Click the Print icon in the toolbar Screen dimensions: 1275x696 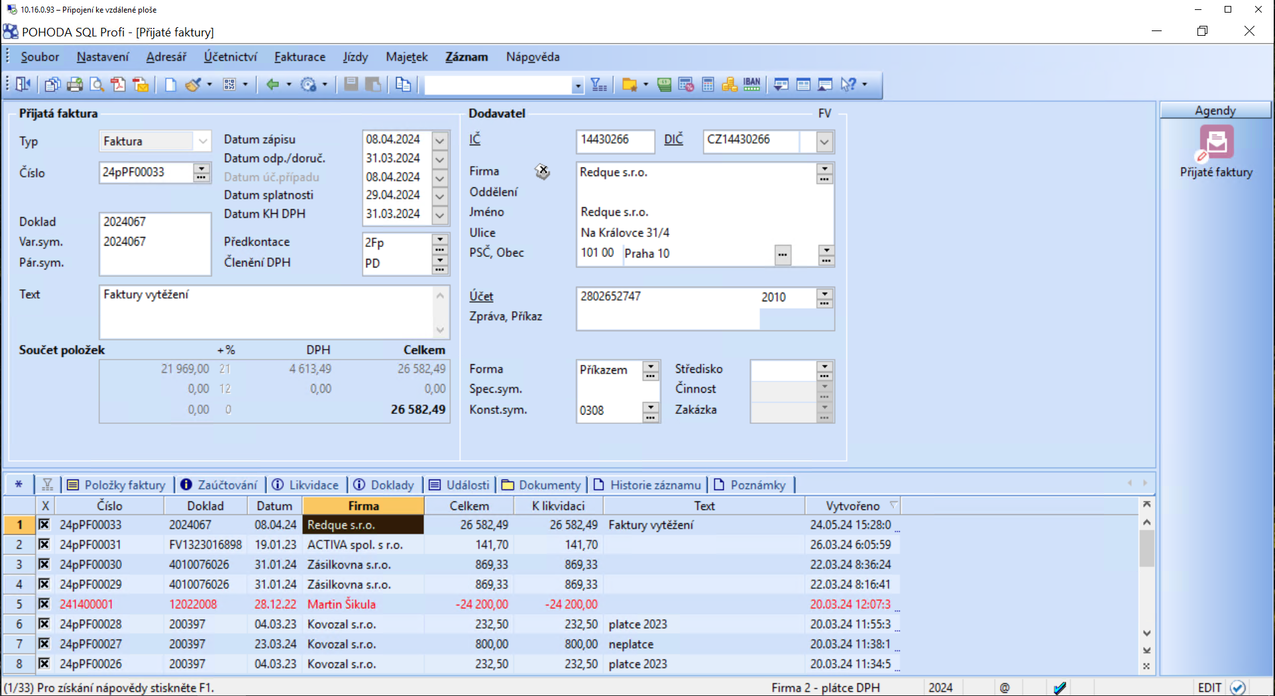(75, 85)
